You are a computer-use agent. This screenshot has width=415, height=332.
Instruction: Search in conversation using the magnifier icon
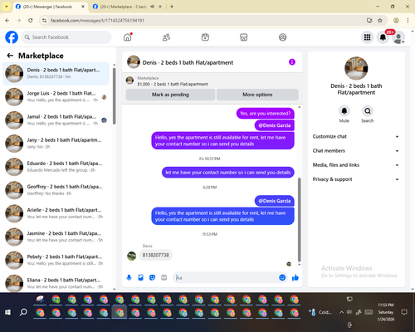click(x=368, y=111)
